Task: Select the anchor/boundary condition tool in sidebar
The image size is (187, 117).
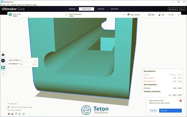Action: tap(3, 54)
